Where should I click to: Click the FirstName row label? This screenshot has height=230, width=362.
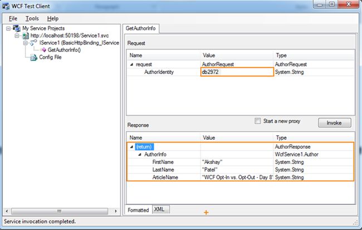click(163, 162)
